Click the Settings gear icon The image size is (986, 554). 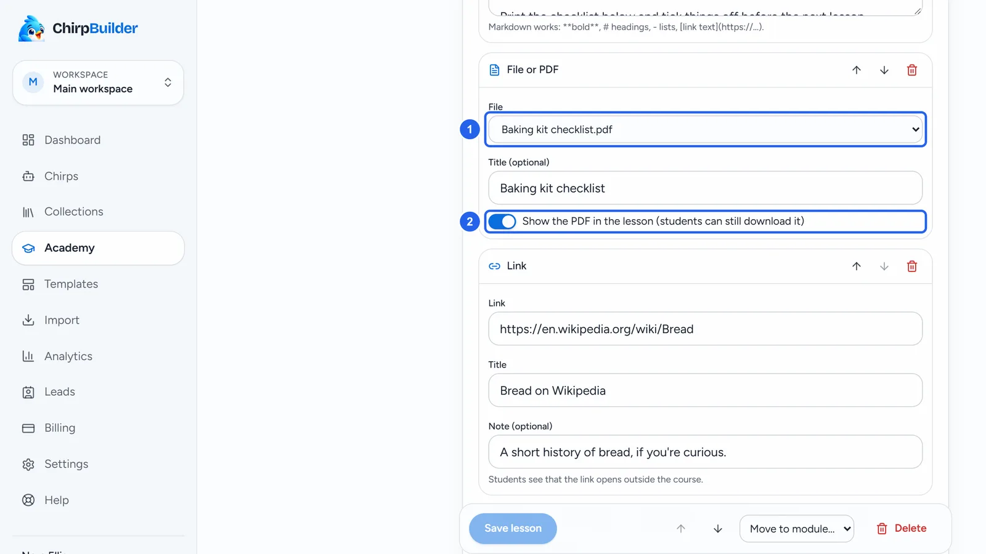[x=28, y=465]
